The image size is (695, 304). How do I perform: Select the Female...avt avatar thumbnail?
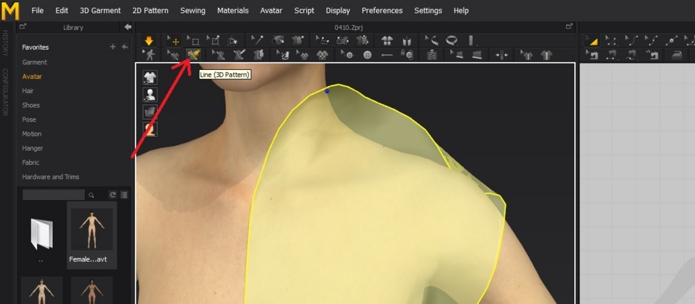click(92, 235)
